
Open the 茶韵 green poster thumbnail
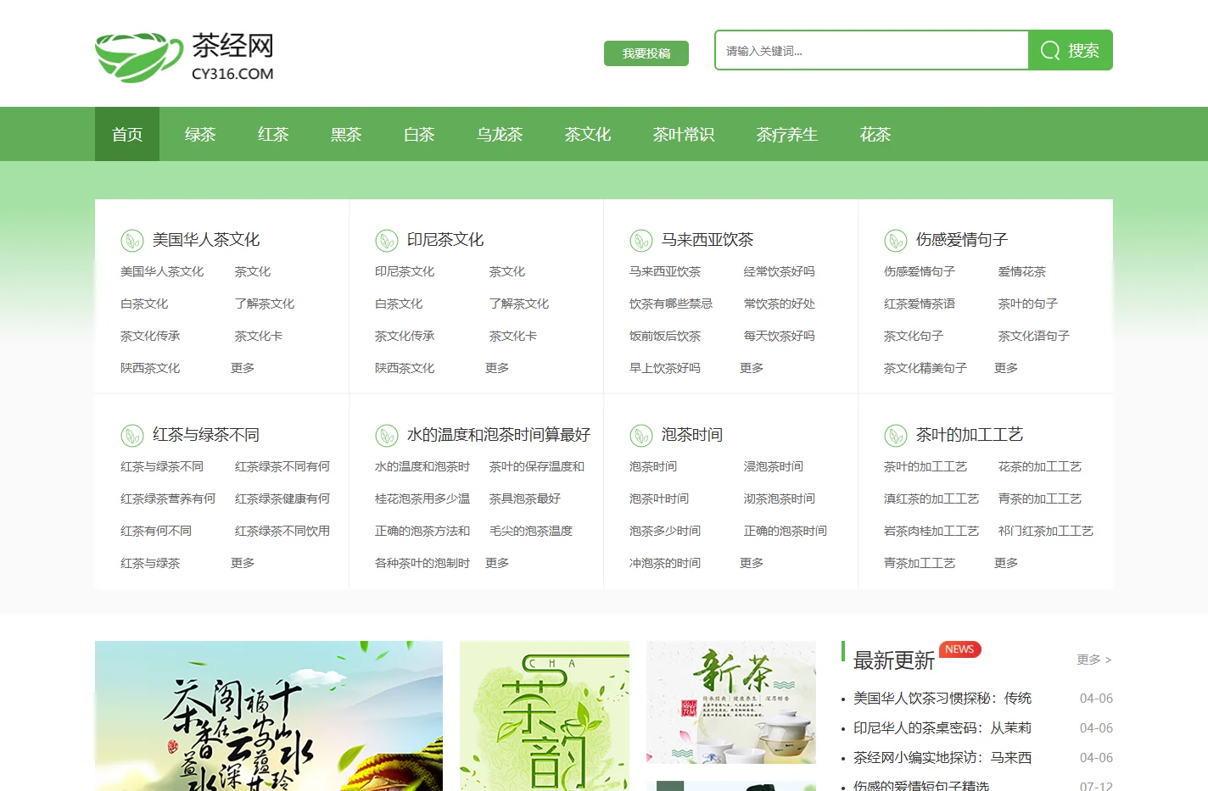tap(545, 716)
